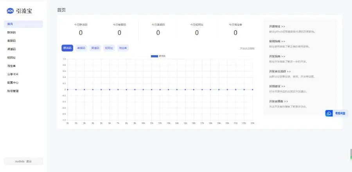Select the 群活码 chart tab

click(x=67, y=48)
